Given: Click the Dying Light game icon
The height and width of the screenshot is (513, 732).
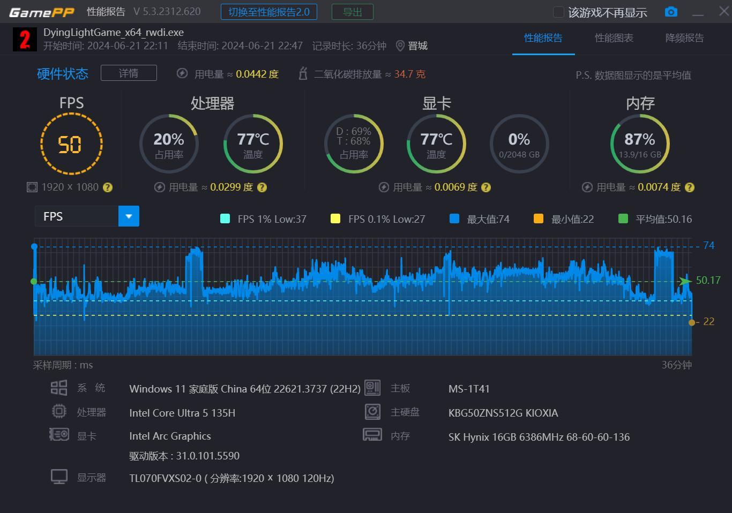Looking at the screenshot, I should (25, 40).
